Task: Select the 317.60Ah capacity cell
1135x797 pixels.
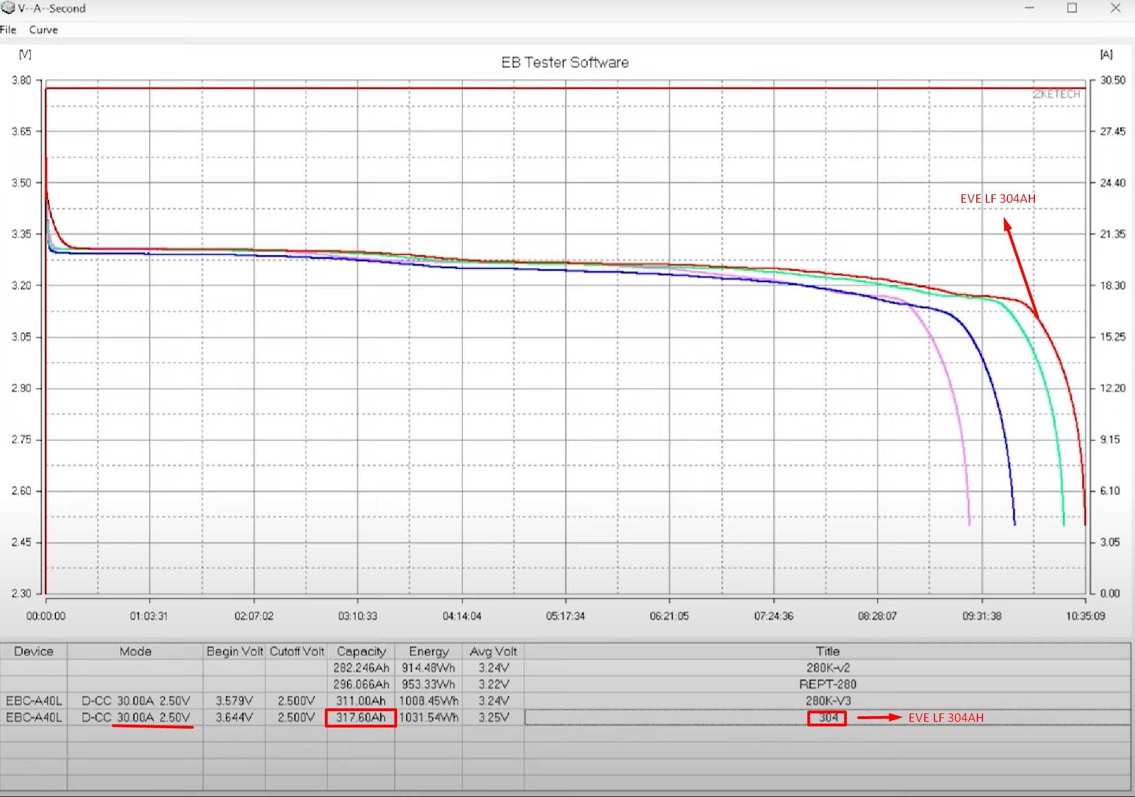Action: [x=361, y=717]
